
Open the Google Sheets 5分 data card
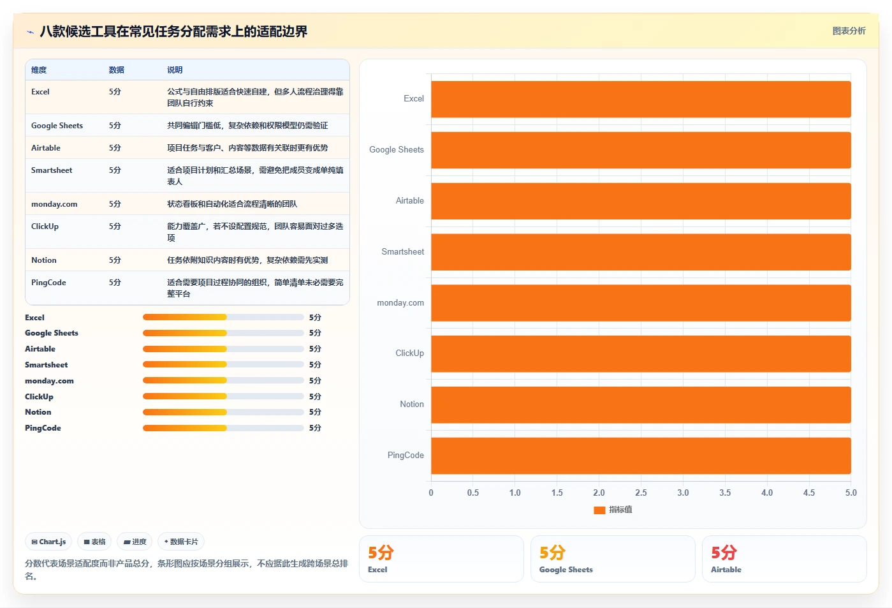(613, 559)
